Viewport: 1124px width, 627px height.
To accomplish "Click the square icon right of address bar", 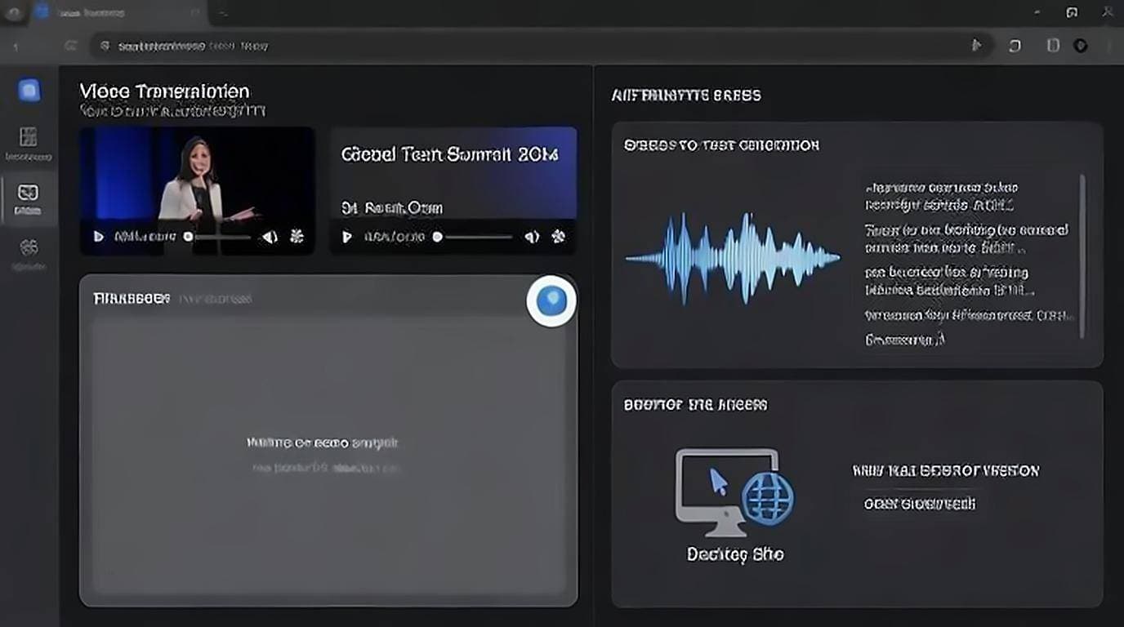I will click(1015, 46).
